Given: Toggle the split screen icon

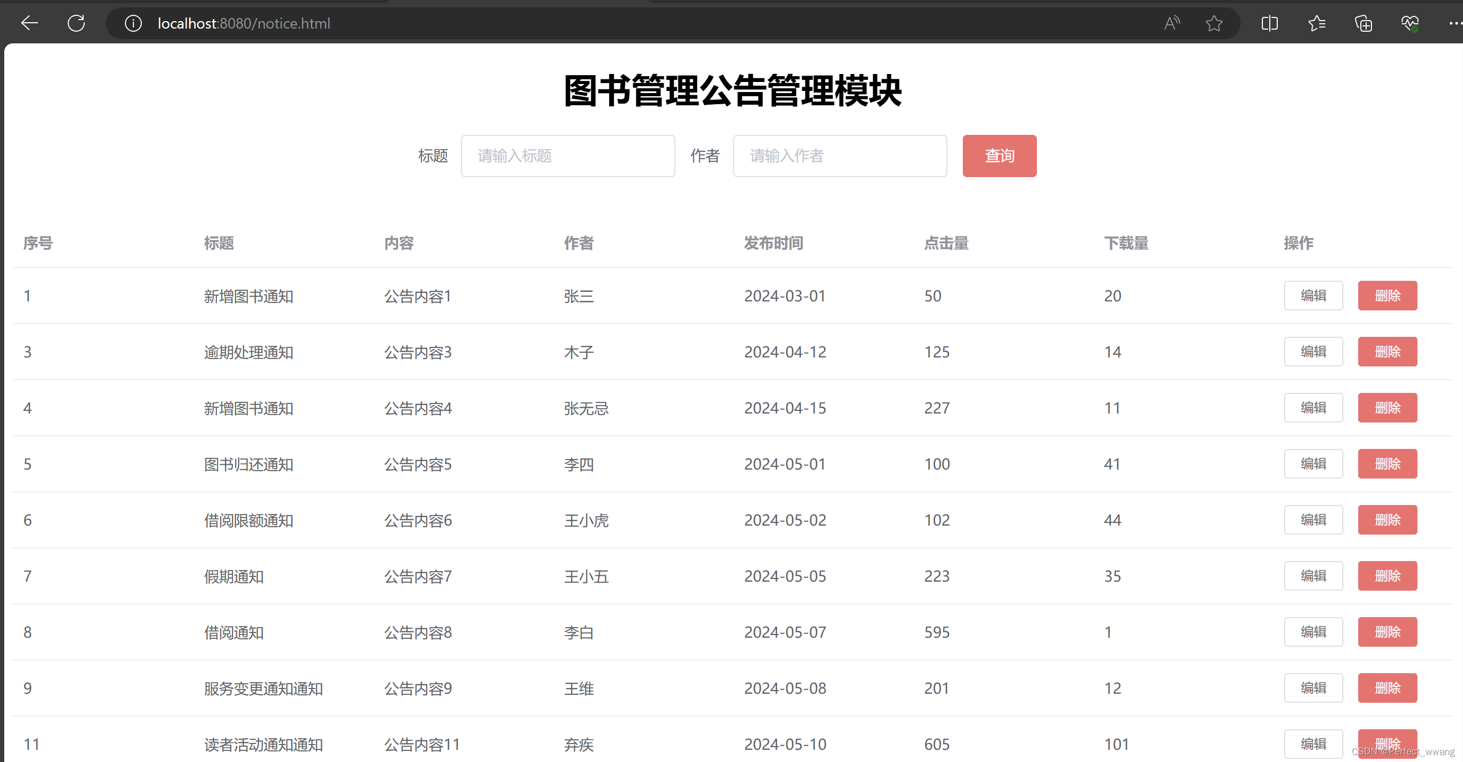Looking at the screenshot, I should 1269,23.
